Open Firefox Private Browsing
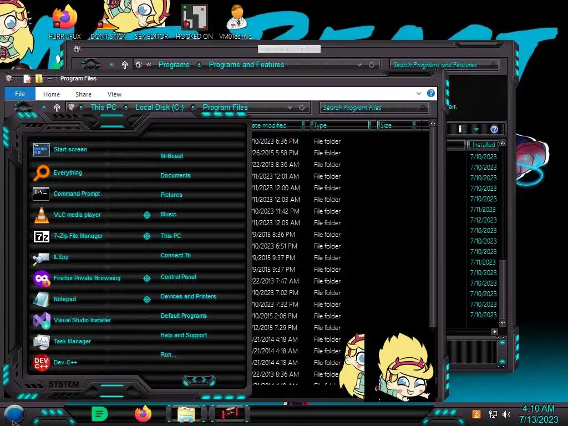The width and height of the screenshot is (568, 426). (x=77, y=278)
